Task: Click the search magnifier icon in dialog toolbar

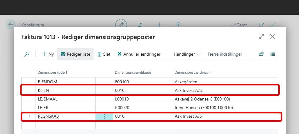Action: point(27,54)
